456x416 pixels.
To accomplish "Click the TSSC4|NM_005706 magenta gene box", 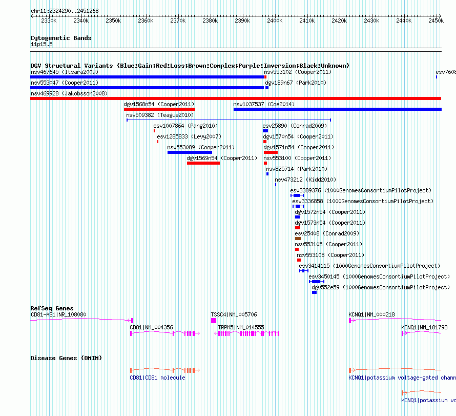I will tap(214, 321).
